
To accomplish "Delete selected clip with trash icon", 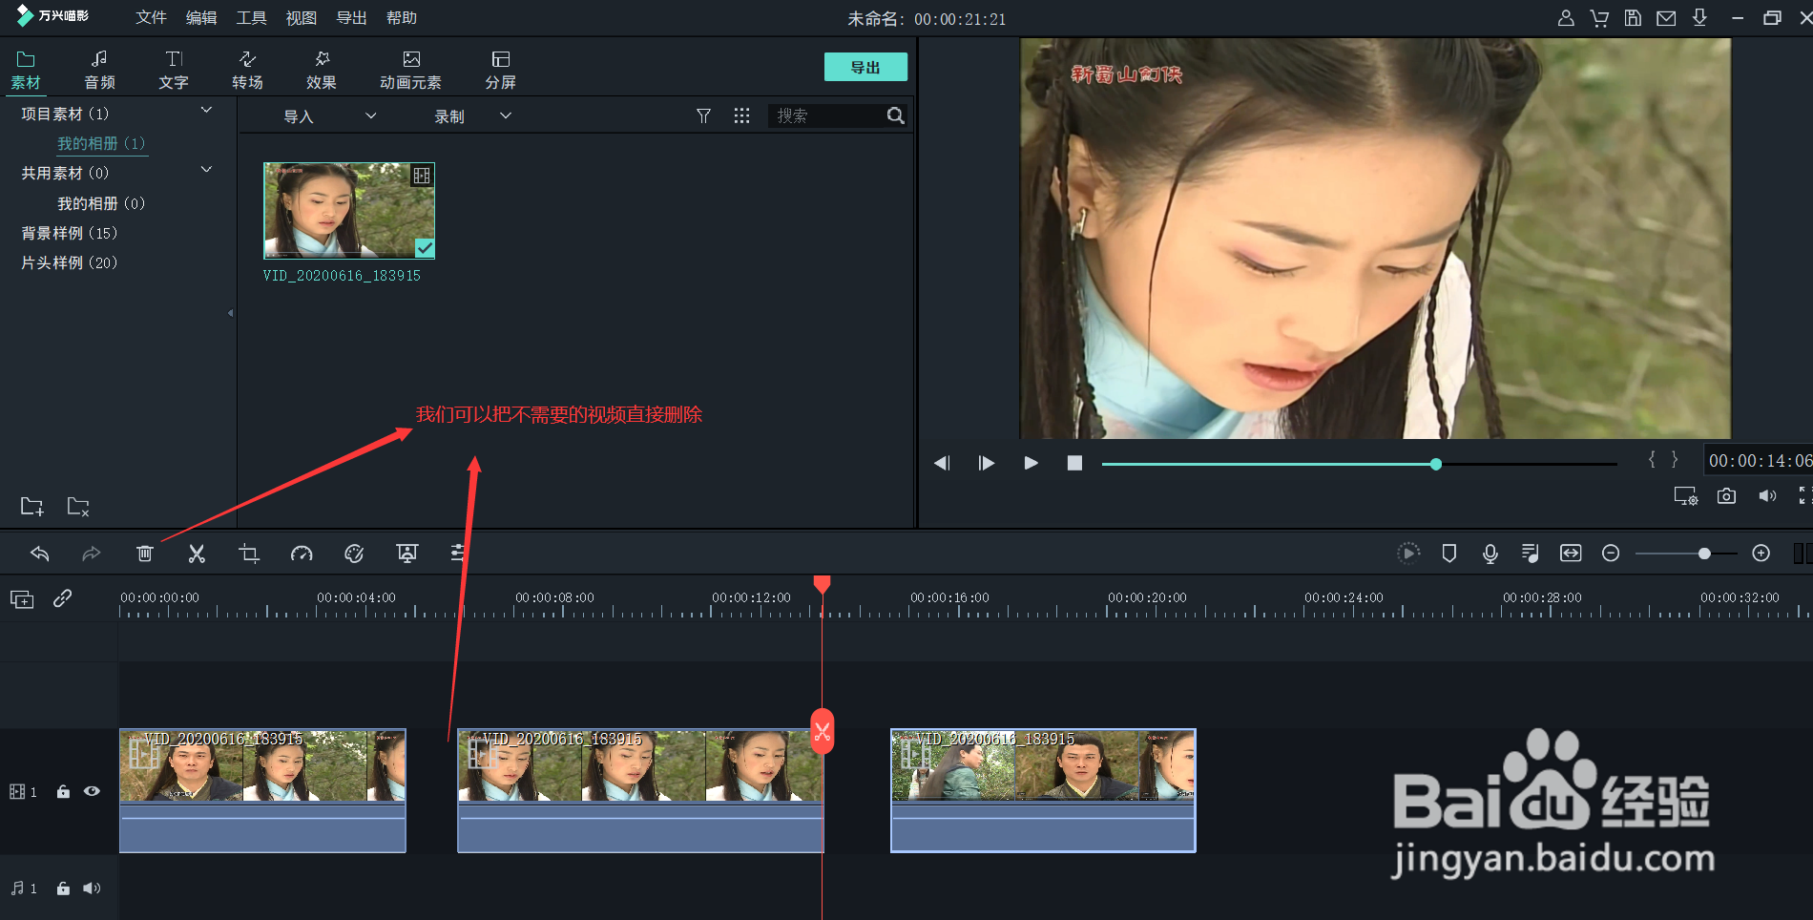I will (144, 554).
